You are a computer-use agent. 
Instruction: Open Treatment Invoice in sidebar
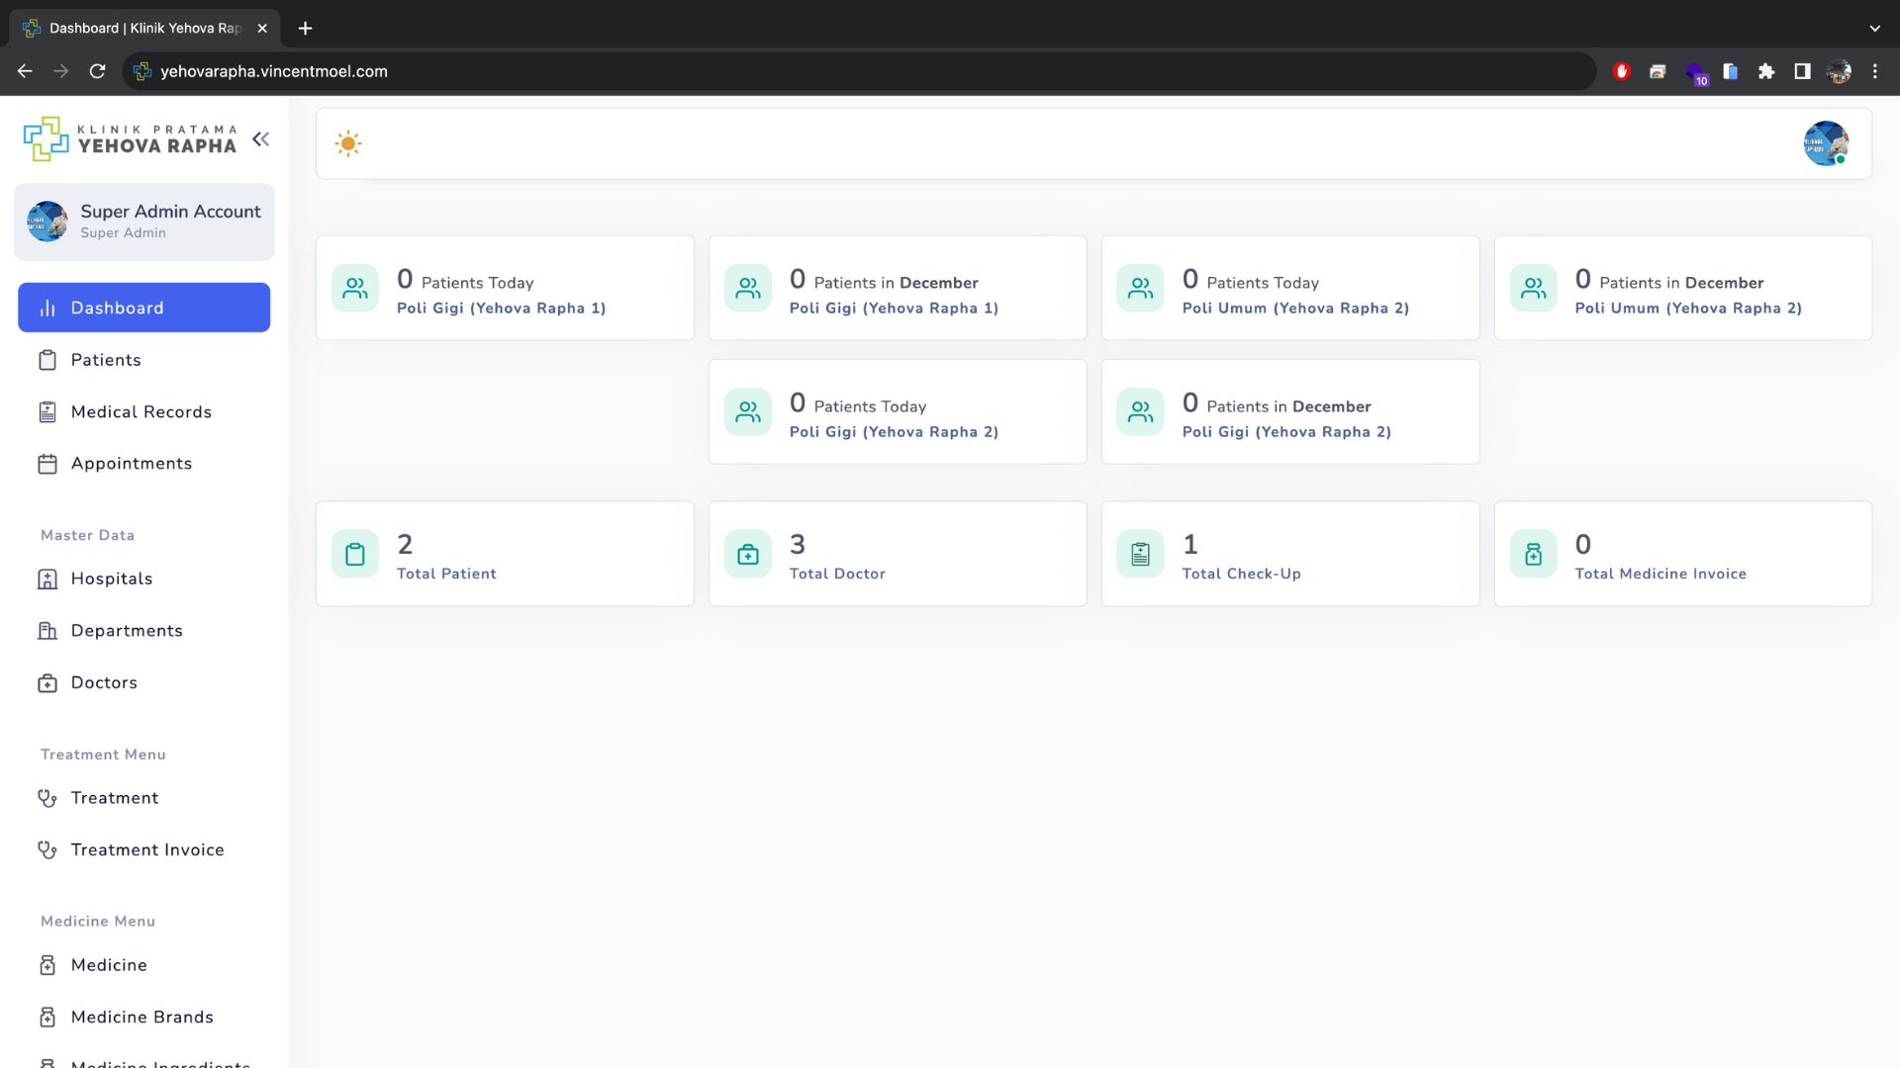[x=147, y=850]
